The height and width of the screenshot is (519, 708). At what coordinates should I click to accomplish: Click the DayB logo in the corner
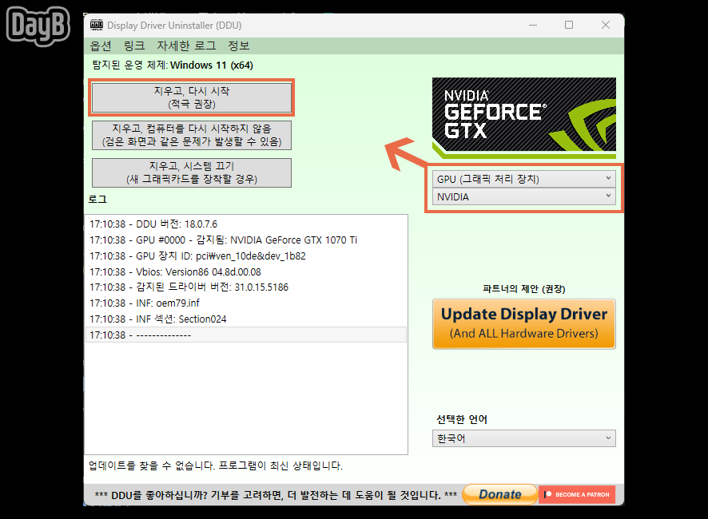click(37, 26)
